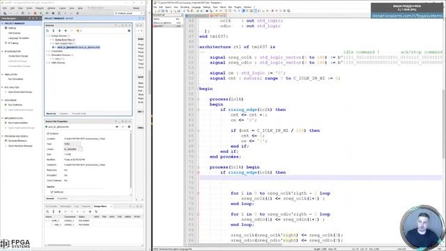Open Hardware Manager link in Flow Navigator
This screenshot has width=446, height=251.
(x=20, y=146)
